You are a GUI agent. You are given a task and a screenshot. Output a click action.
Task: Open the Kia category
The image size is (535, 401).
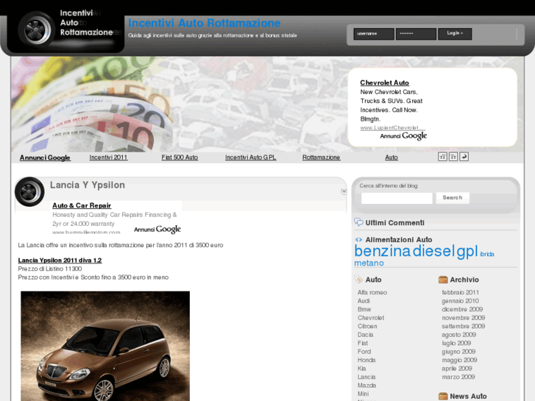pyautogui.click(x=361, y=369)
